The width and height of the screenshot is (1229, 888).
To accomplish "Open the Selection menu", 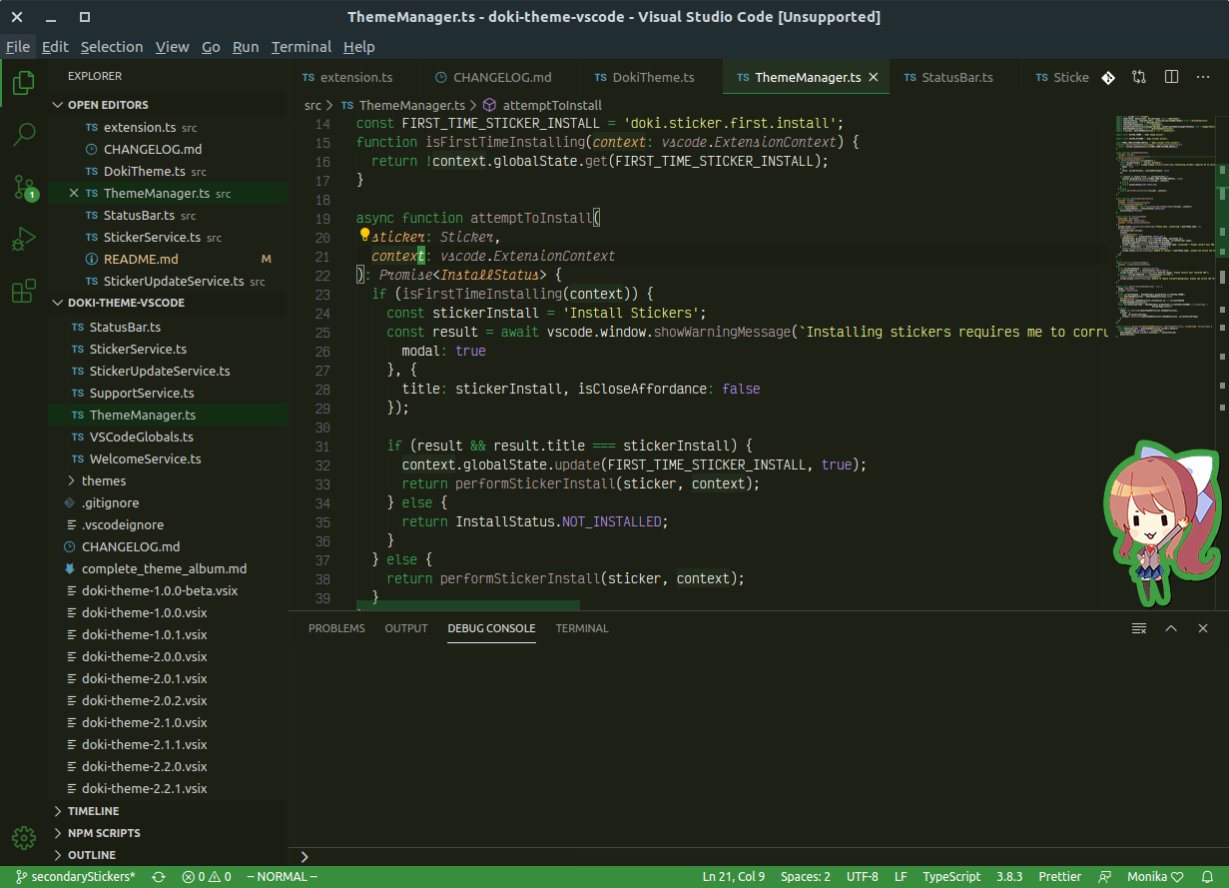I will tap(112, 47).
